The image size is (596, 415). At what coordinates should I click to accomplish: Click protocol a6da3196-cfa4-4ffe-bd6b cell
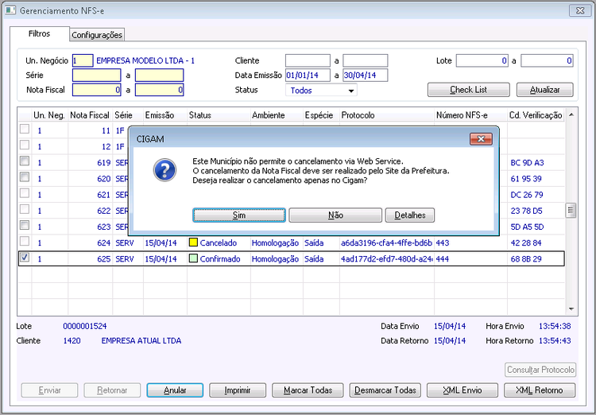coord(386,242)
